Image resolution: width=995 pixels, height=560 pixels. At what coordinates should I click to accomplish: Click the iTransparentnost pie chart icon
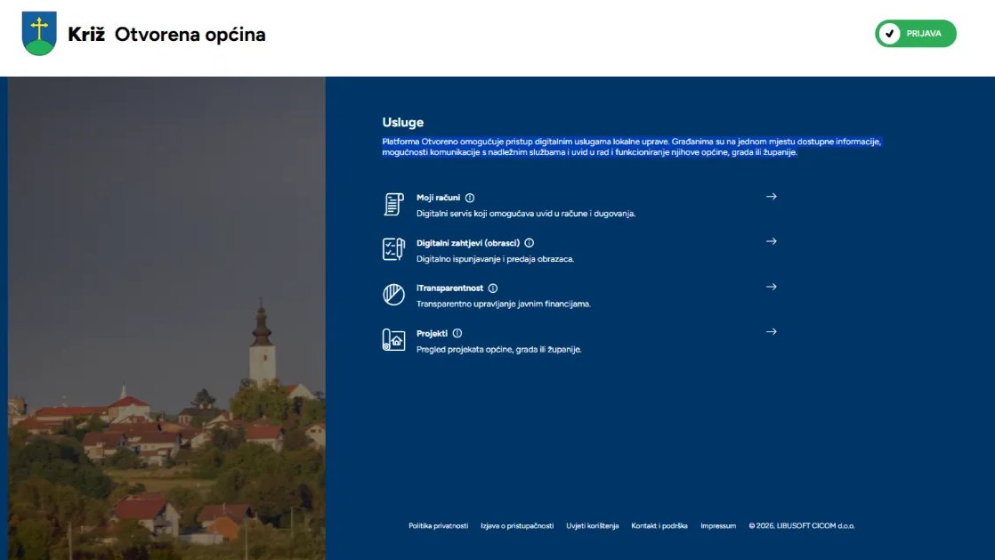coord(393,295)
